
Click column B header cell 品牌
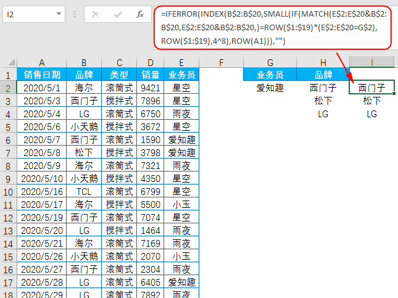[84, 75]
